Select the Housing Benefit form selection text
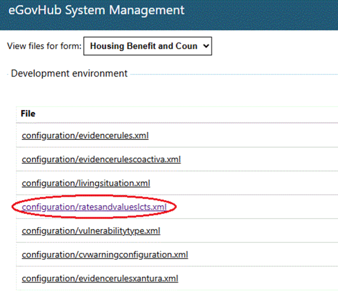This screenshot has width=338, height=302. (x=143, y=46)
